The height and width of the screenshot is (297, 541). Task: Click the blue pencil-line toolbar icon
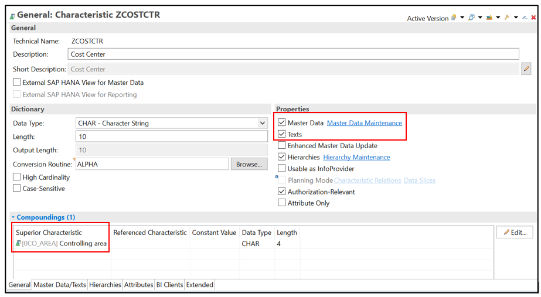[x=525, y=18]
